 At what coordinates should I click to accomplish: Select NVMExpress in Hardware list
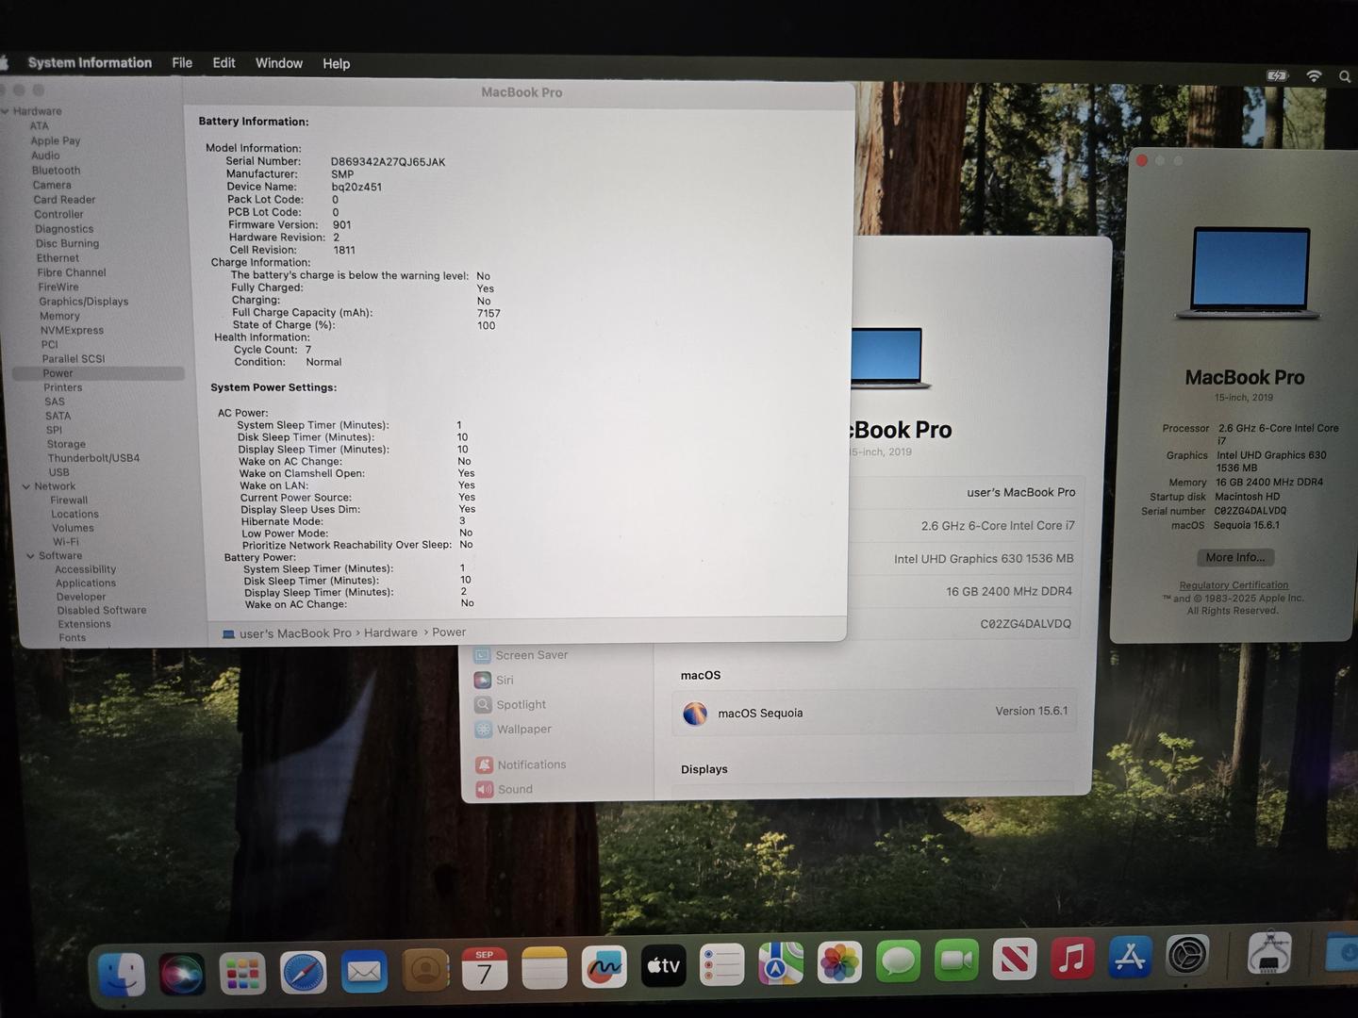pos(72,330)
